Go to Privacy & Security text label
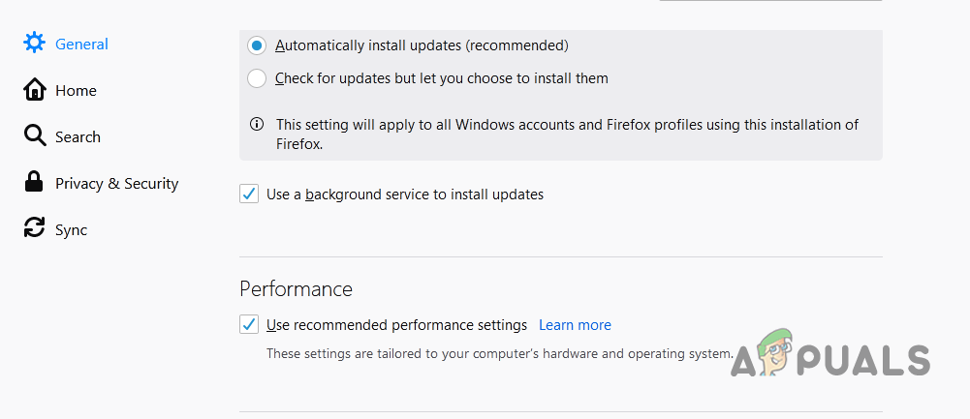The image size is (970, 419). click(116, 184)
